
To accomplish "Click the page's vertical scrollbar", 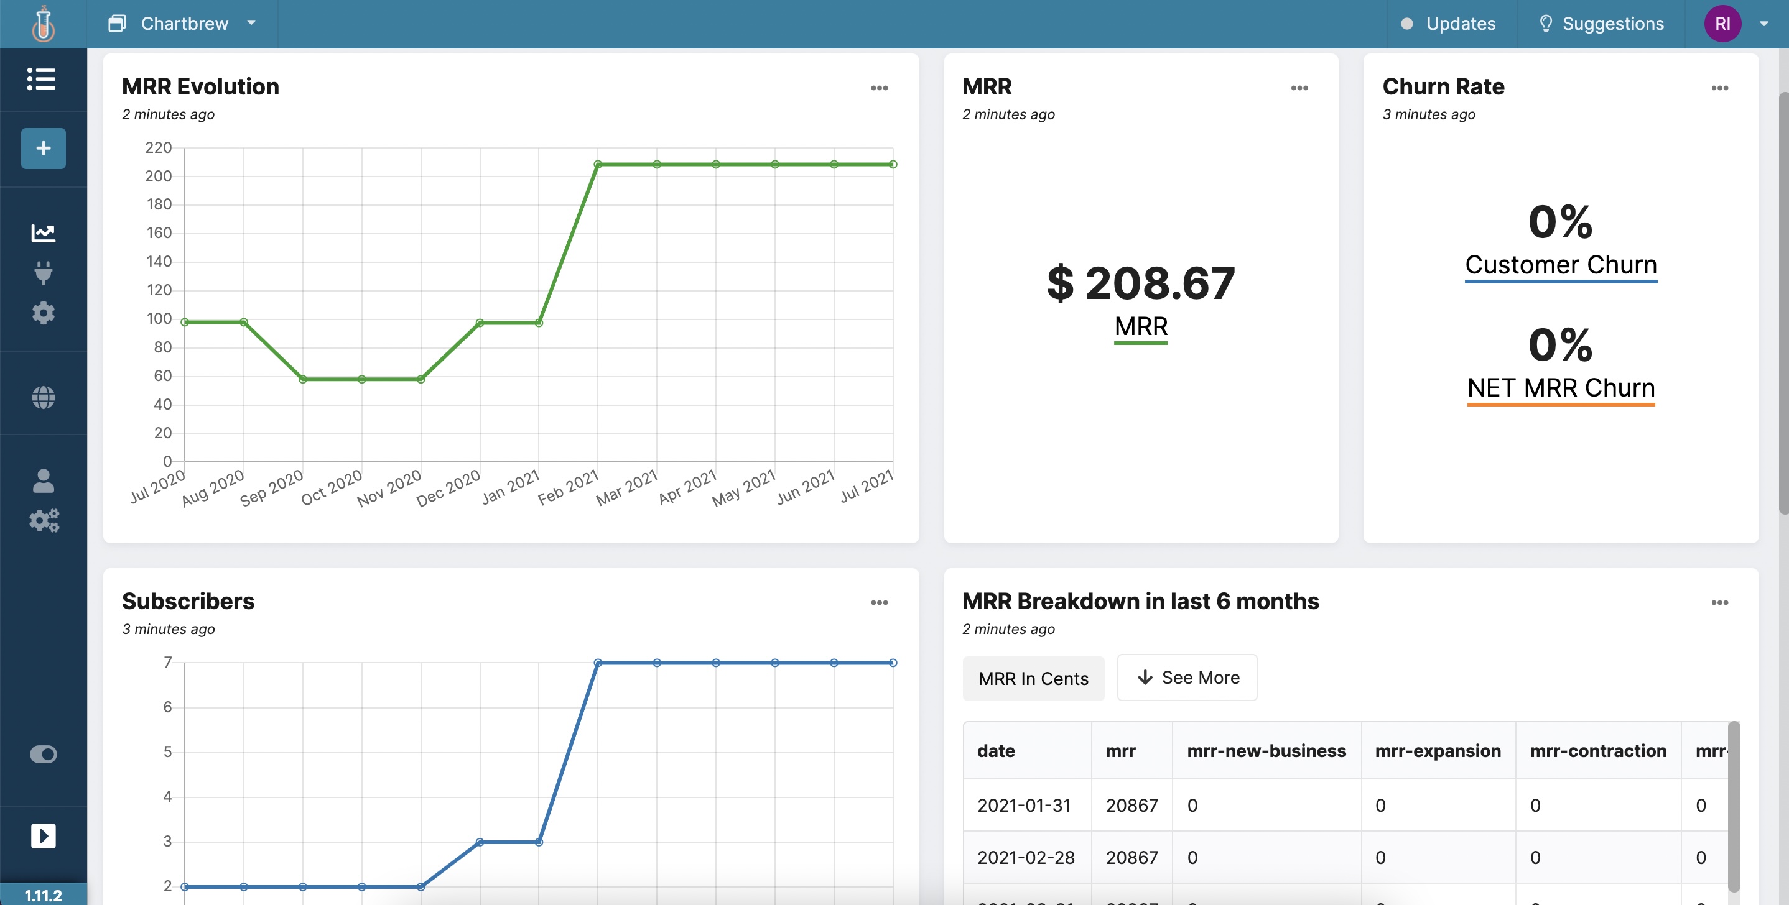I will point(1783,303).
